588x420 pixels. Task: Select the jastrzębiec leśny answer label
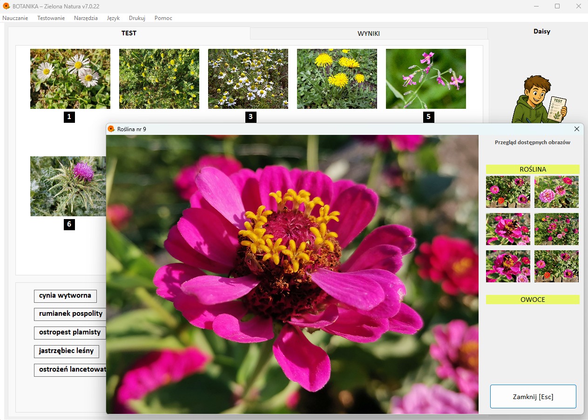66,351
